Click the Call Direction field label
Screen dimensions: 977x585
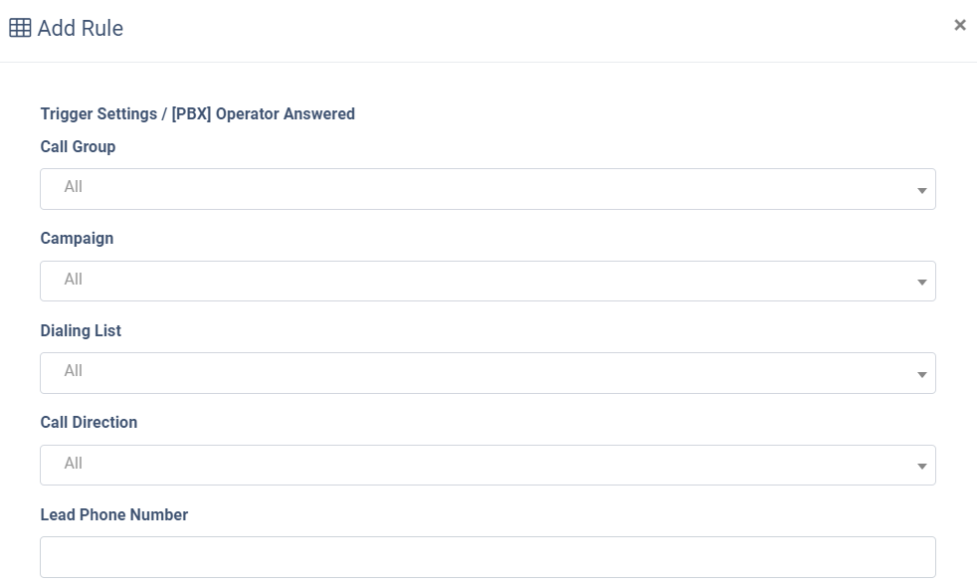pos(89,423)
